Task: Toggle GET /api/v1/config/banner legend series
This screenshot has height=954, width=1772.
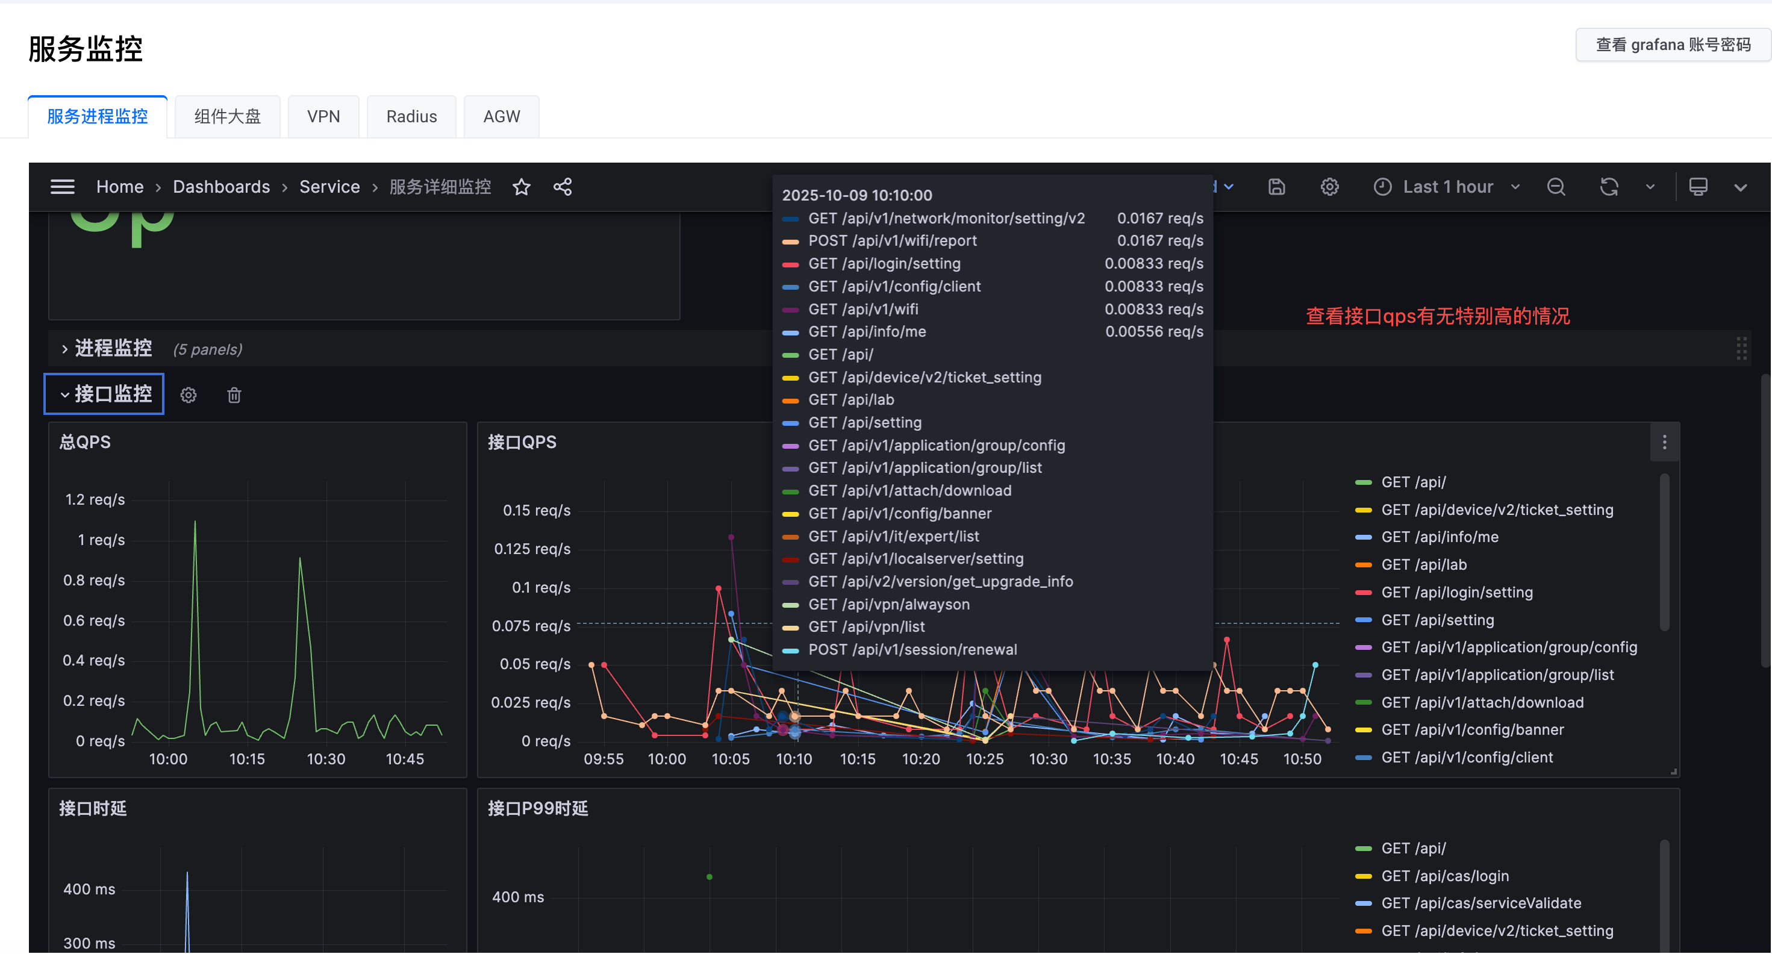Action: click(1472, 730)
